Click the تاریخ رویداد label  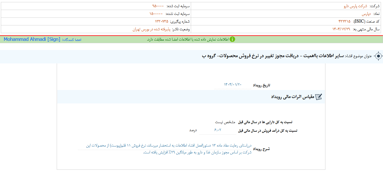[x=262, y=85]
